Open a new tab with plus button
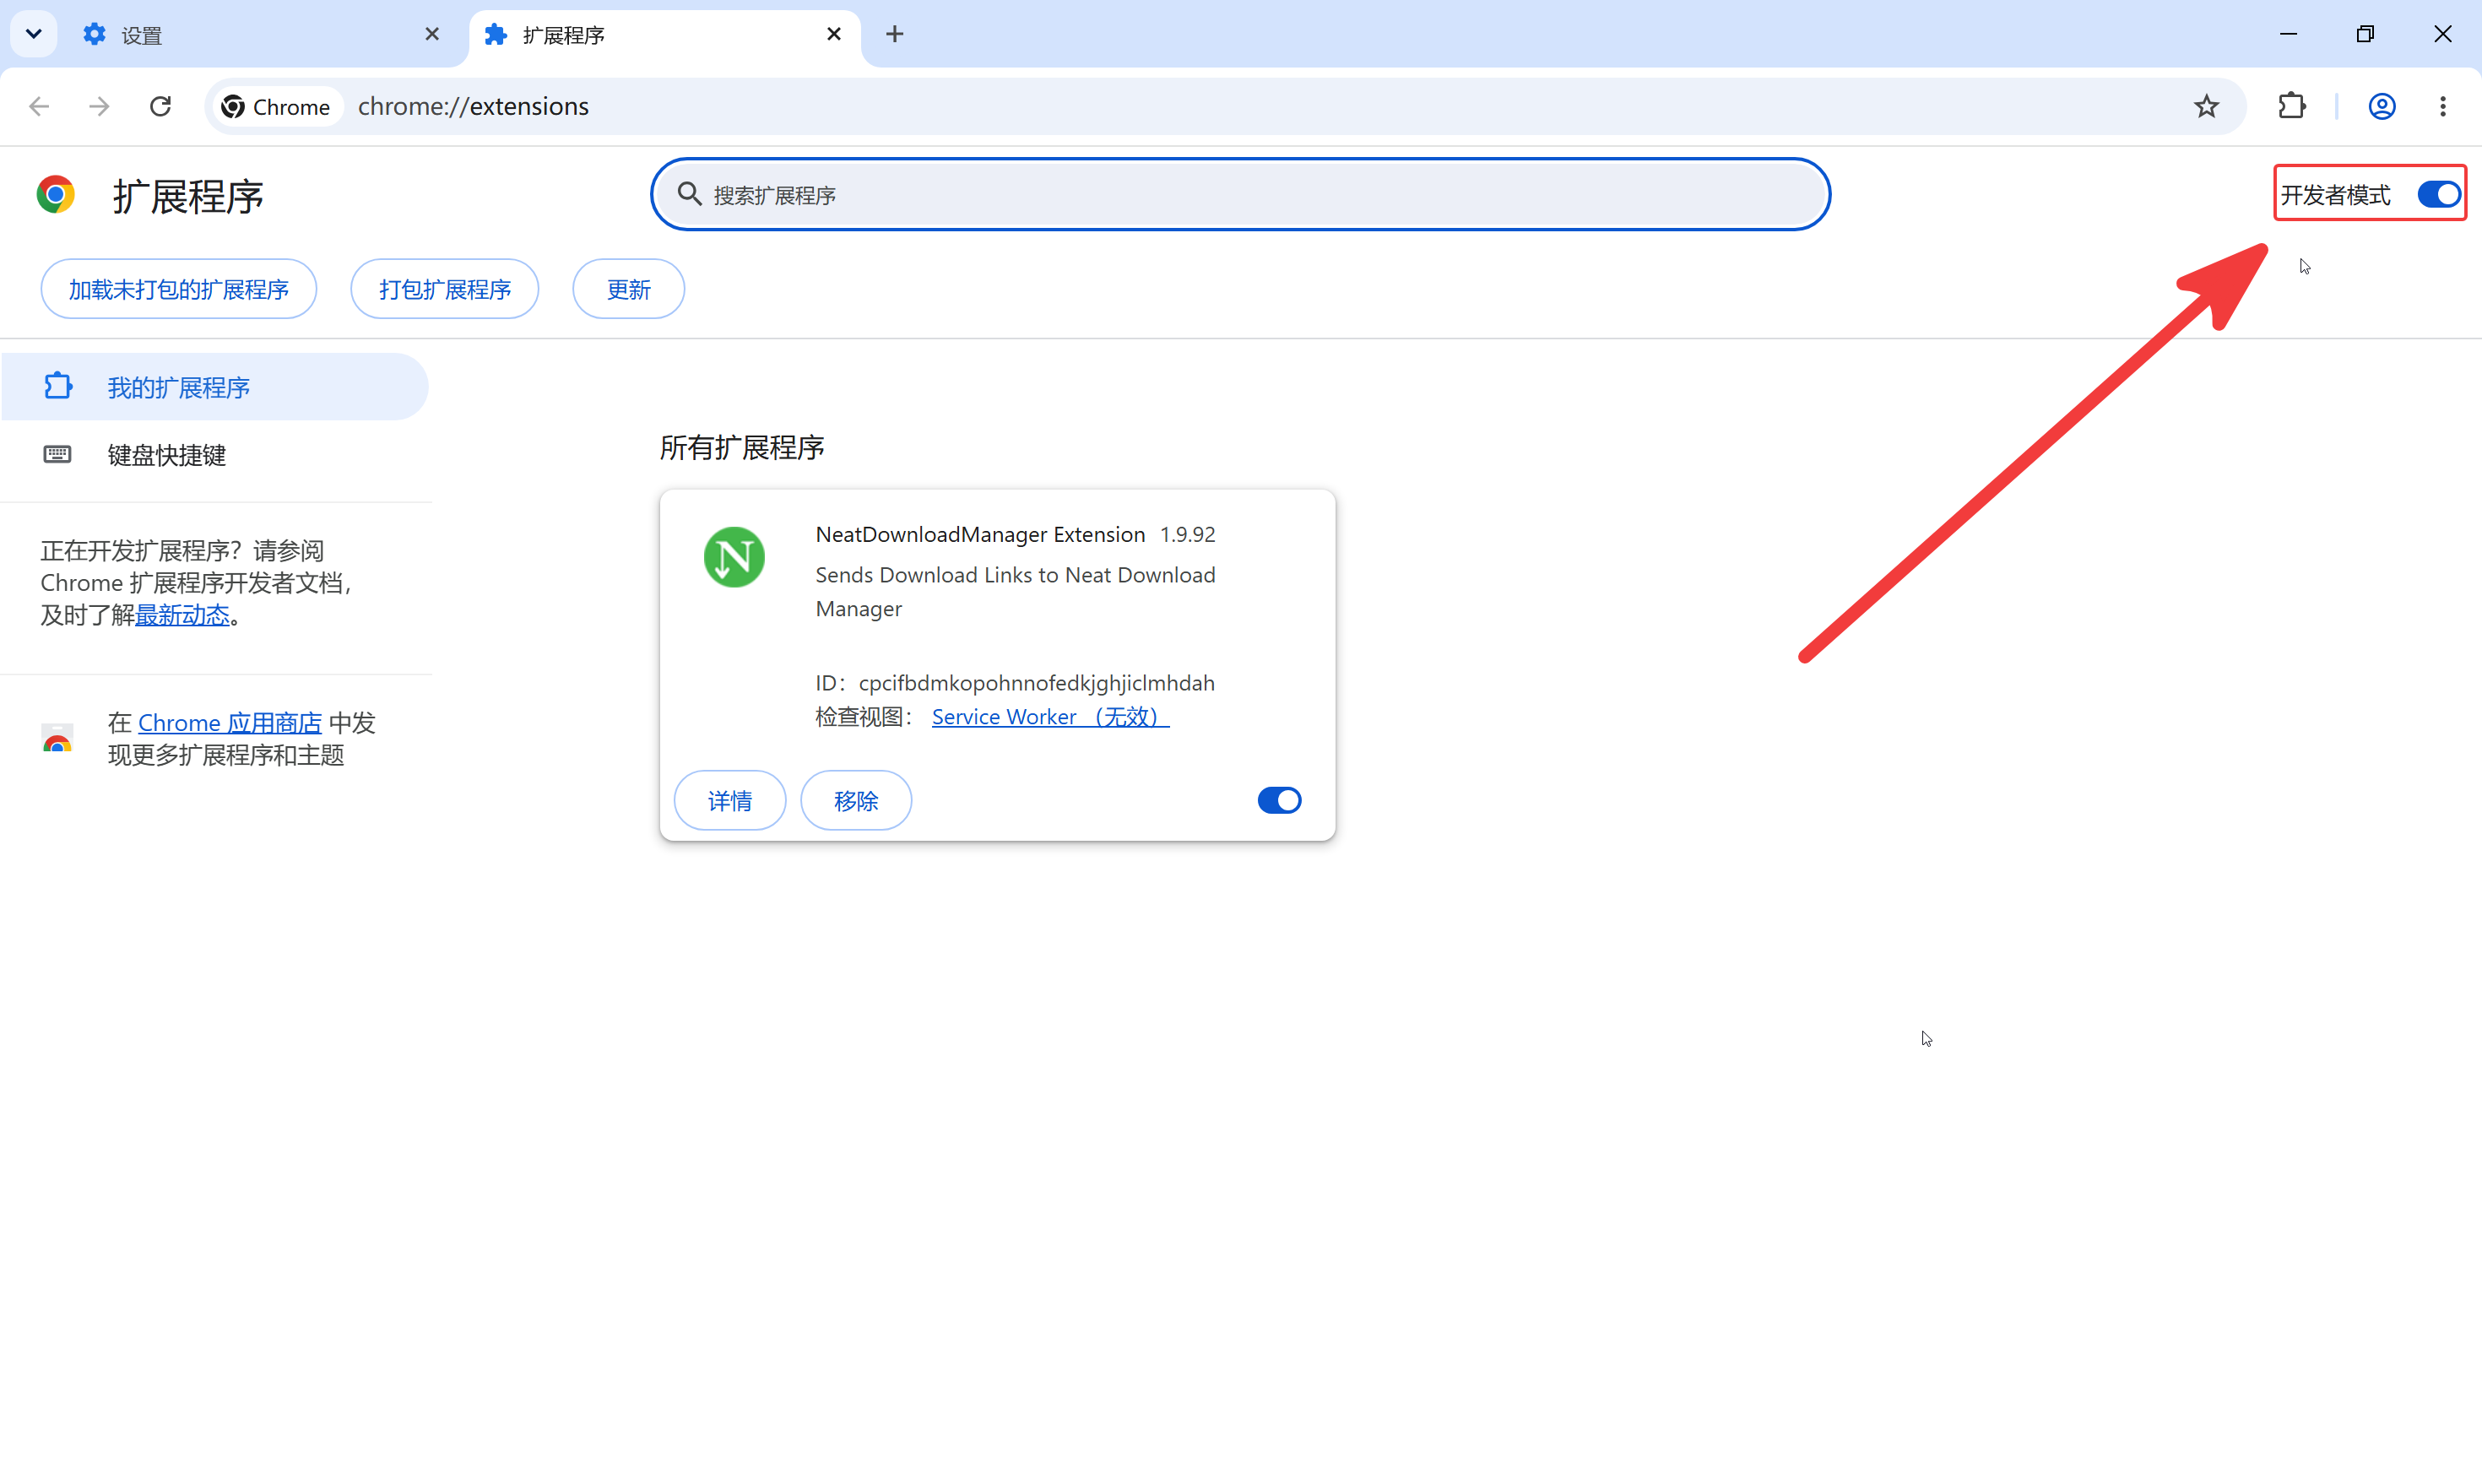 coord(895,34)
